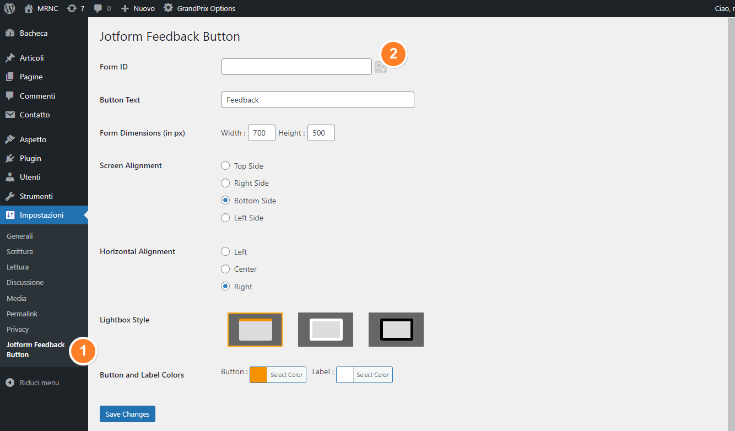Image resolution: width=735 pixels, height=431 pixels.
Task: Choose Left horizontal alignment
Action: click(x=225, y=251)
